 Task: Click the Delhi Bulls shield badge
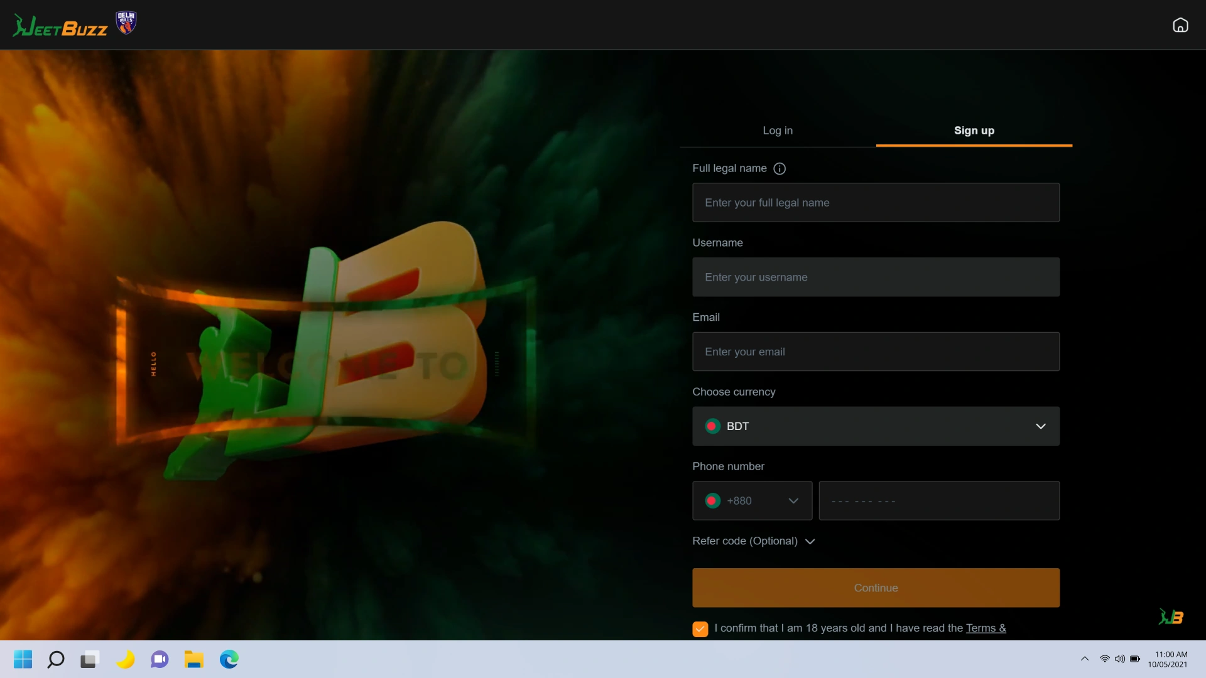(126, 23)
